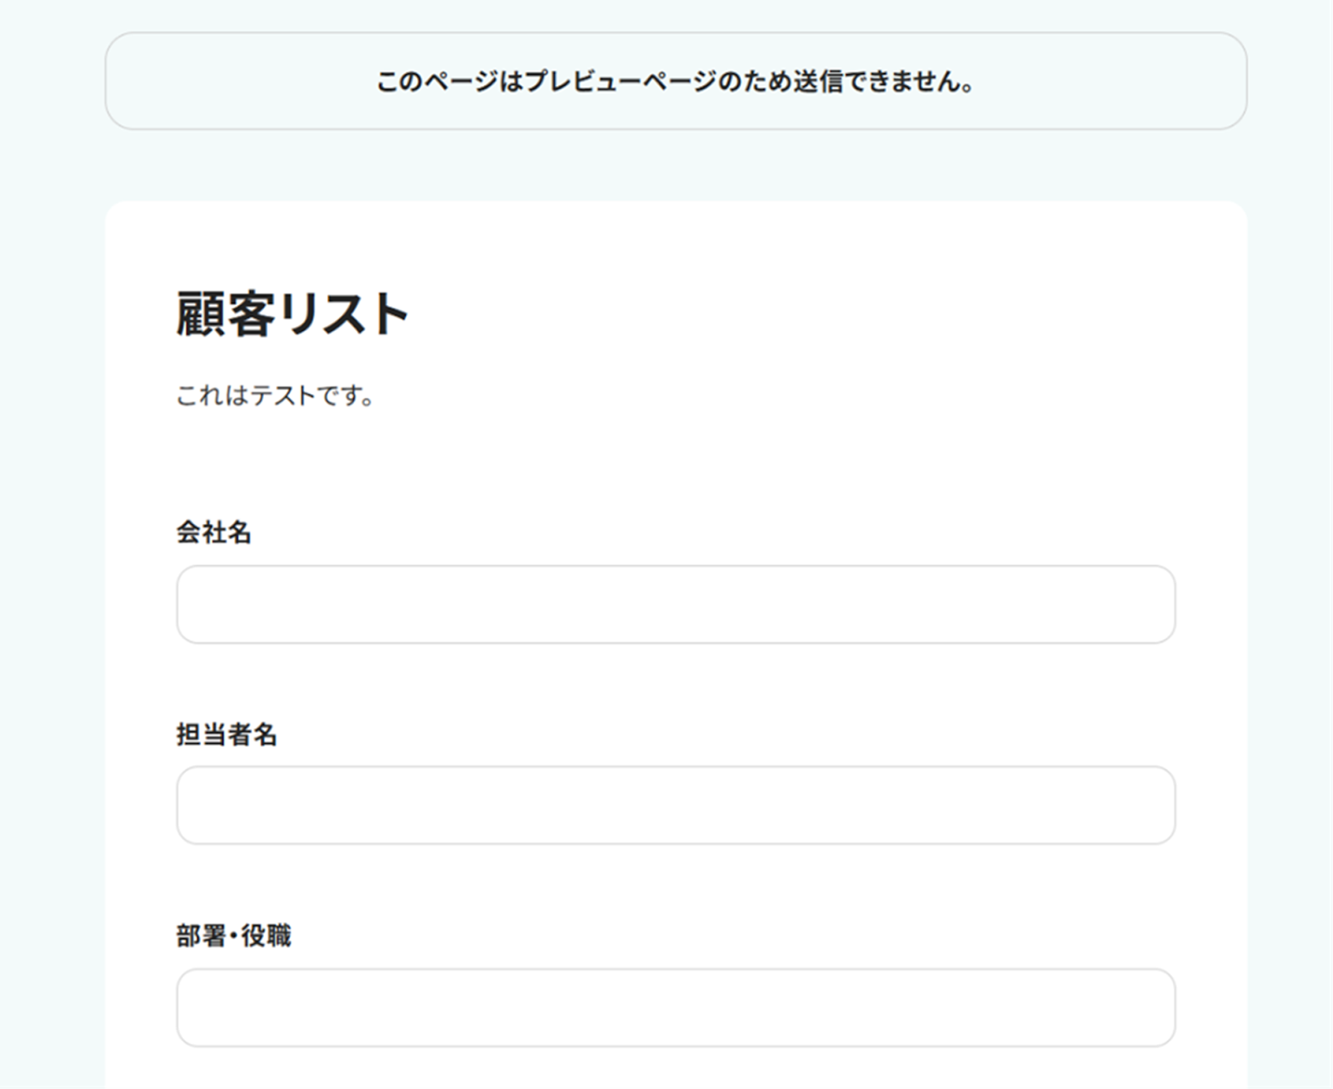Place cursor in department and title box
The image size is (1333, 1089).
(x=676, y=1007)
